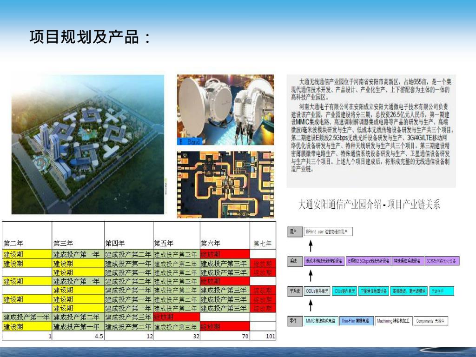Click the total cell showing 1
476x357 pixels.
coord(27,336)
